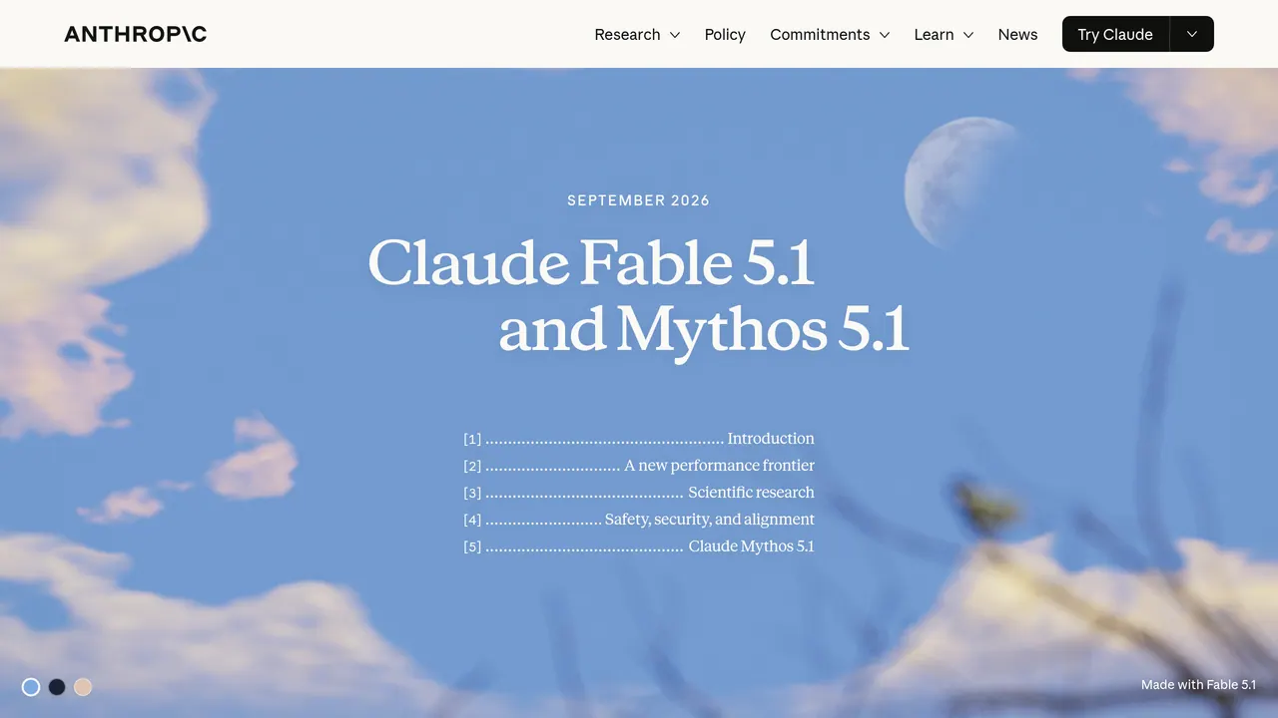1278x718 pixels.
Task: Jump to the Claude Mythos 5.1 section
Action: (639, 546)
